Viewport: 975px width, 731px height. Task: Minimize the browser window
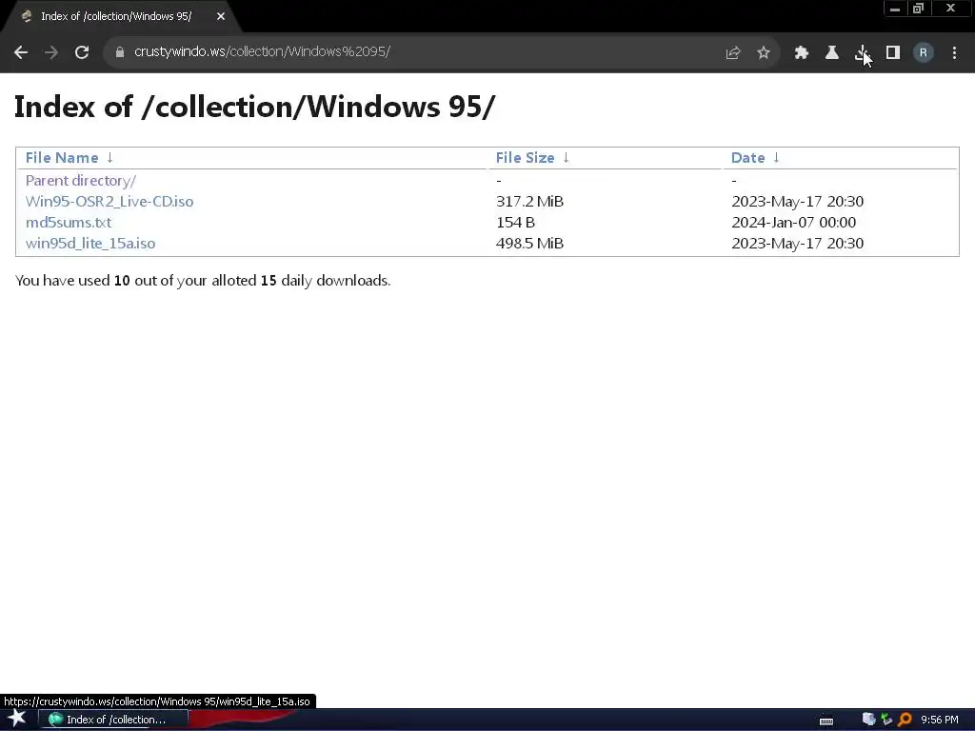895,9
